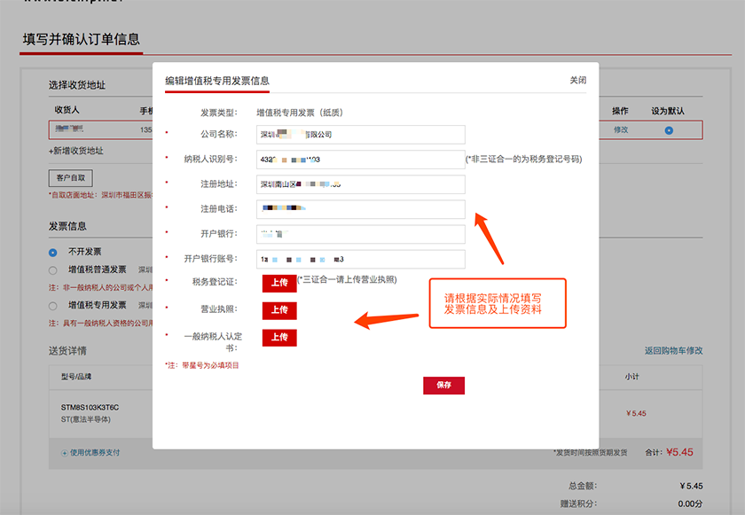The height and width of the screenshot is (515, 745).
Task: Choose the 增值税普通发票 radio option
Action: [53, 269]
